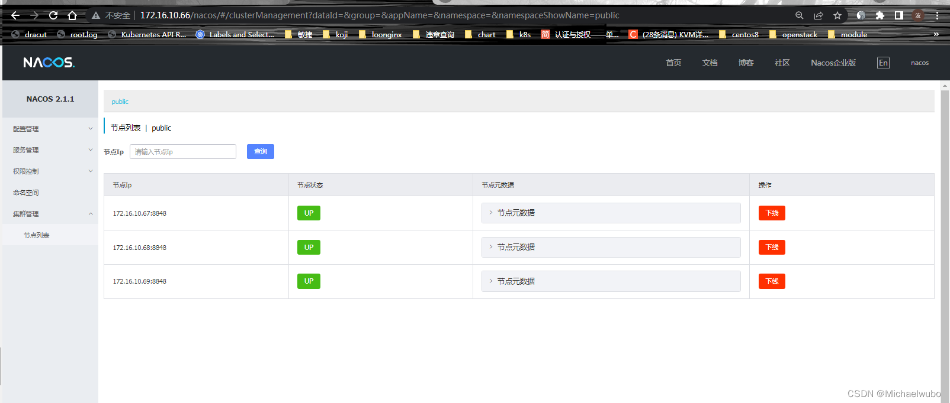Expand 节点元数据 for 172.16.10.67
Viewport: 950px width, 403px height.
611,213
